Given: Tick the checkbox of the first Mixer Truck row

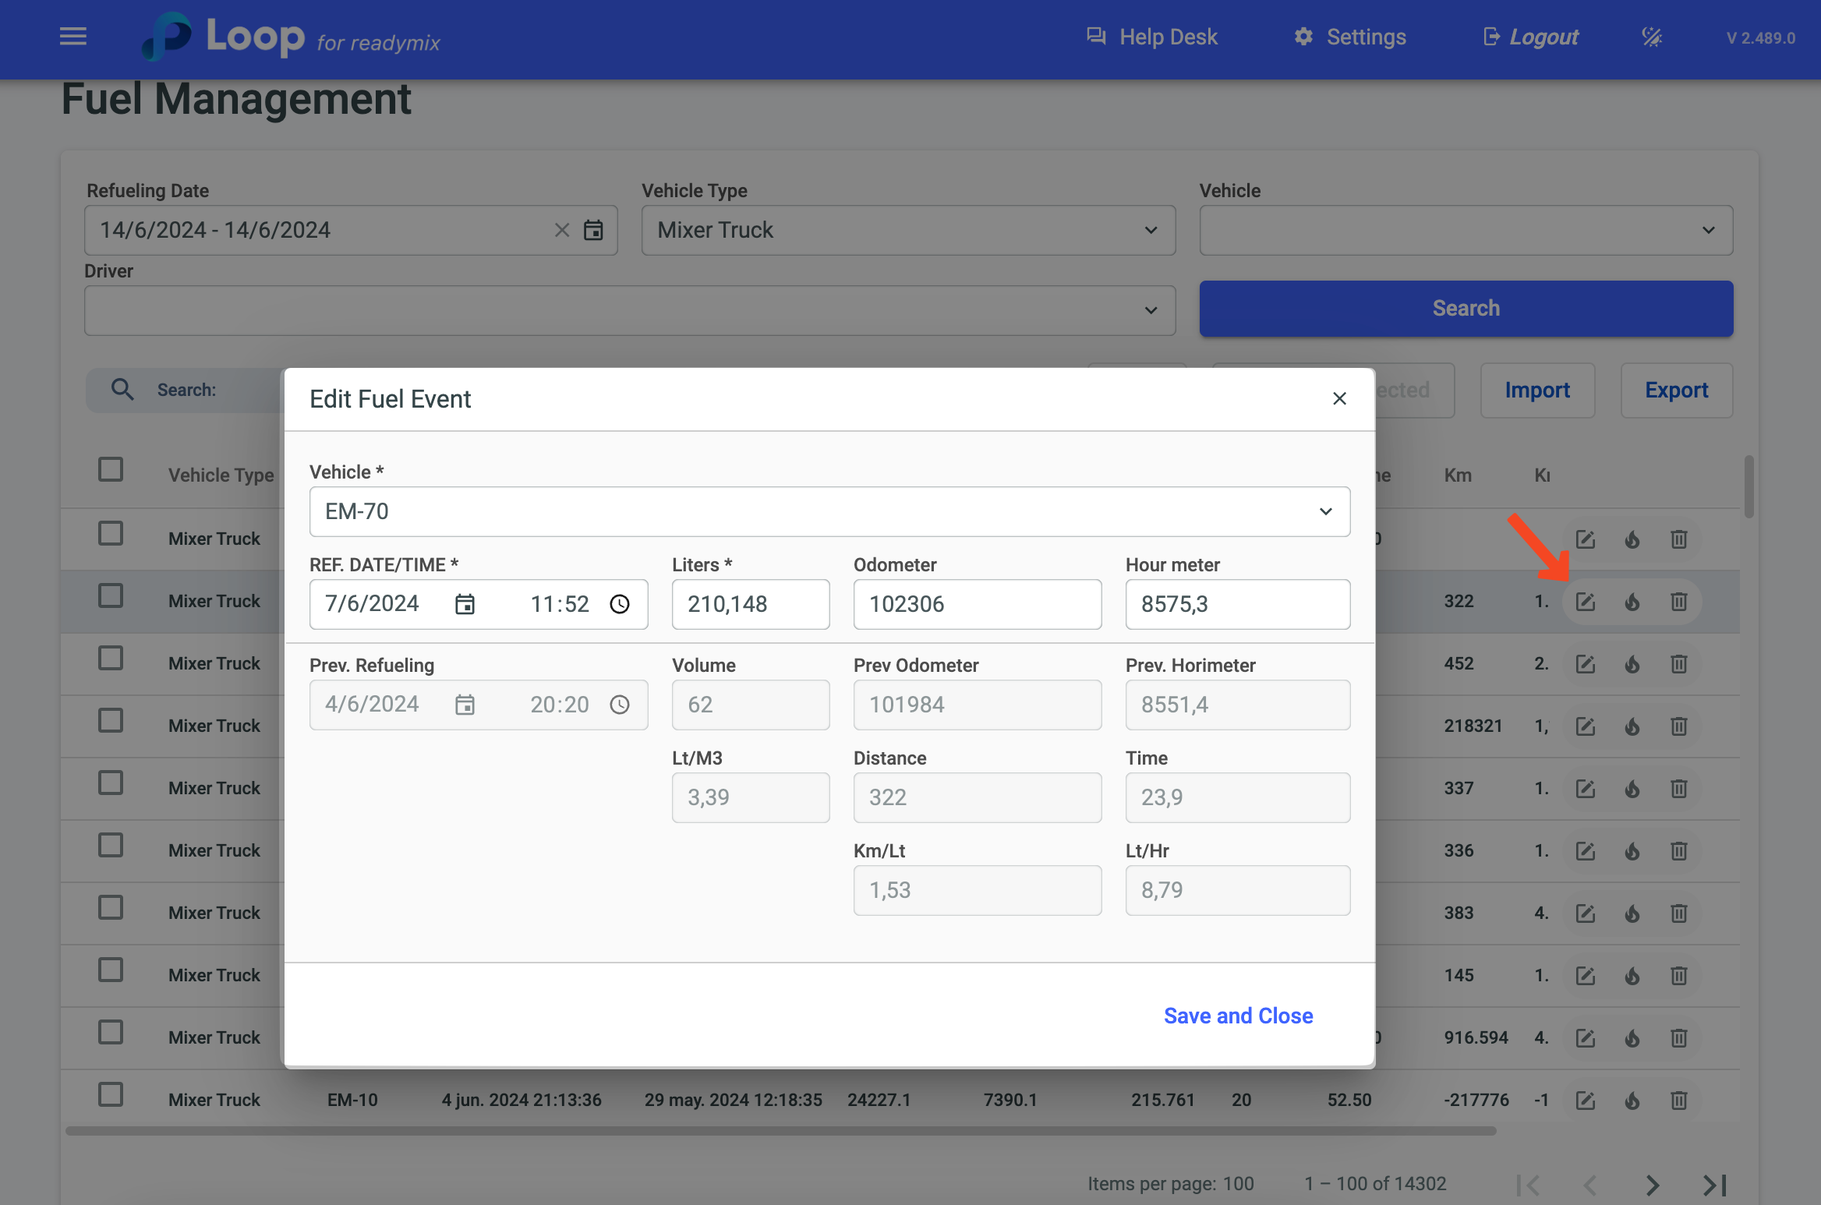Looking at the screenshot, I should tap(111, 534).
